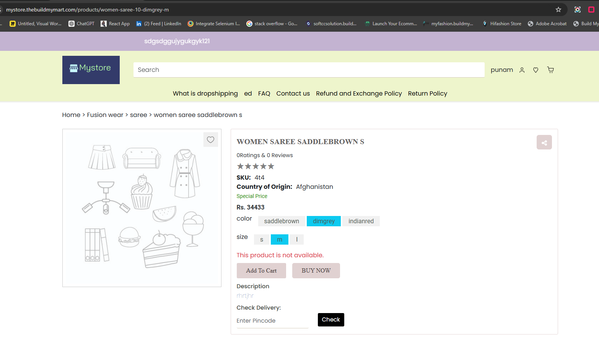The image size is (599, 349).
Task: Click the product title WOMEN SAREE SADDLEBROWN S
Action: point(300,142)
